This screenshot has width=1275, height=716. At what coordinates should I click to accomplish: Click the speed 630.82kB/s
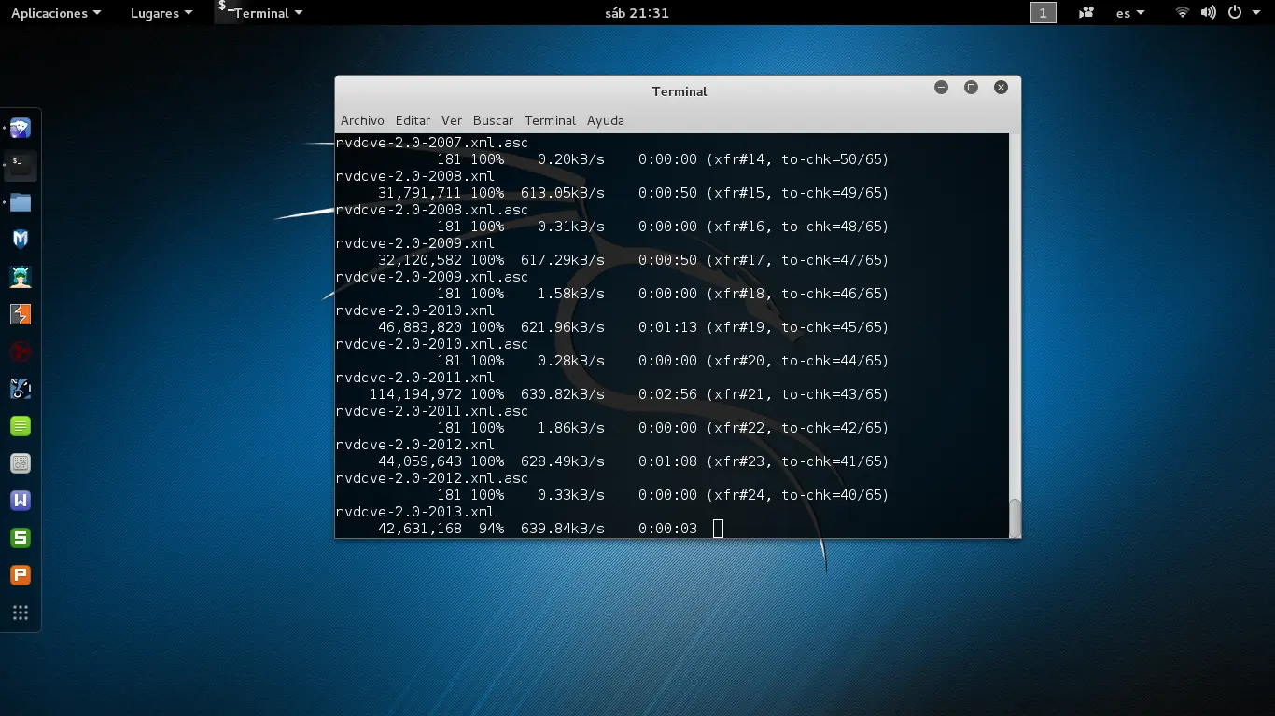563,394
